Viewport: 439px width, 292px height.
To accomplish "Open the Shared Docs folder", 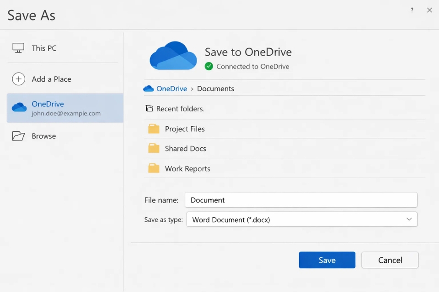I will pos(185,148).
